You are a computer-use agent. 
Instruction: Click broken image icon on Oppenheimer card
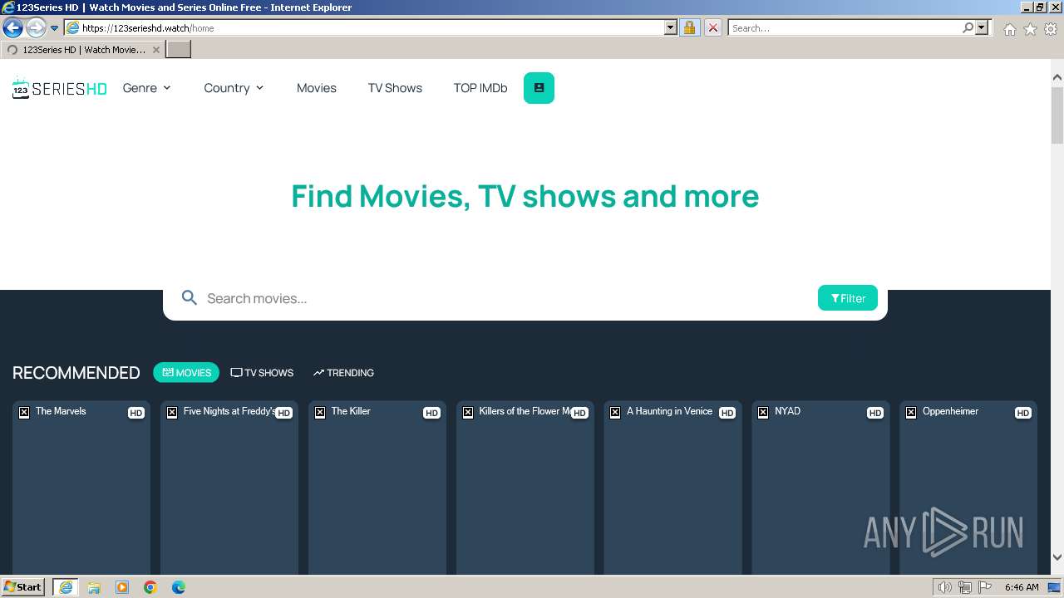pos(911,412)
